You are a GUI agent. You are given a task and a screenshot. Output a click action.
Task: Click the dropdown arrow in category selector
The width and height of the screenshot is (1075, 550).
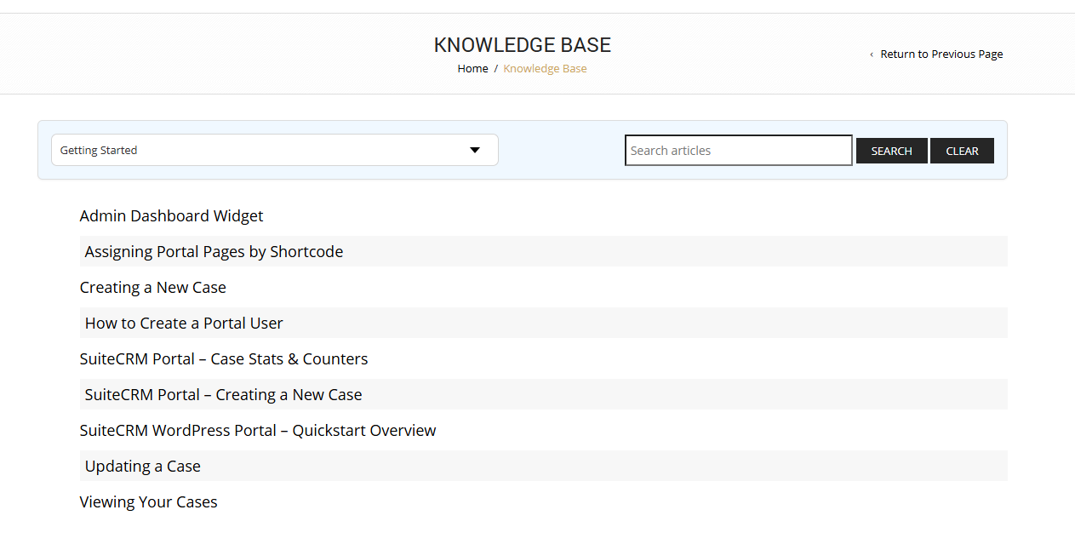[x=475, y=151]
